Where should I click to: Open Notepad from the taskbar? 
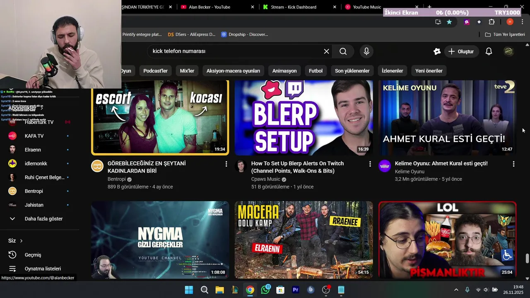pos(341,290)
